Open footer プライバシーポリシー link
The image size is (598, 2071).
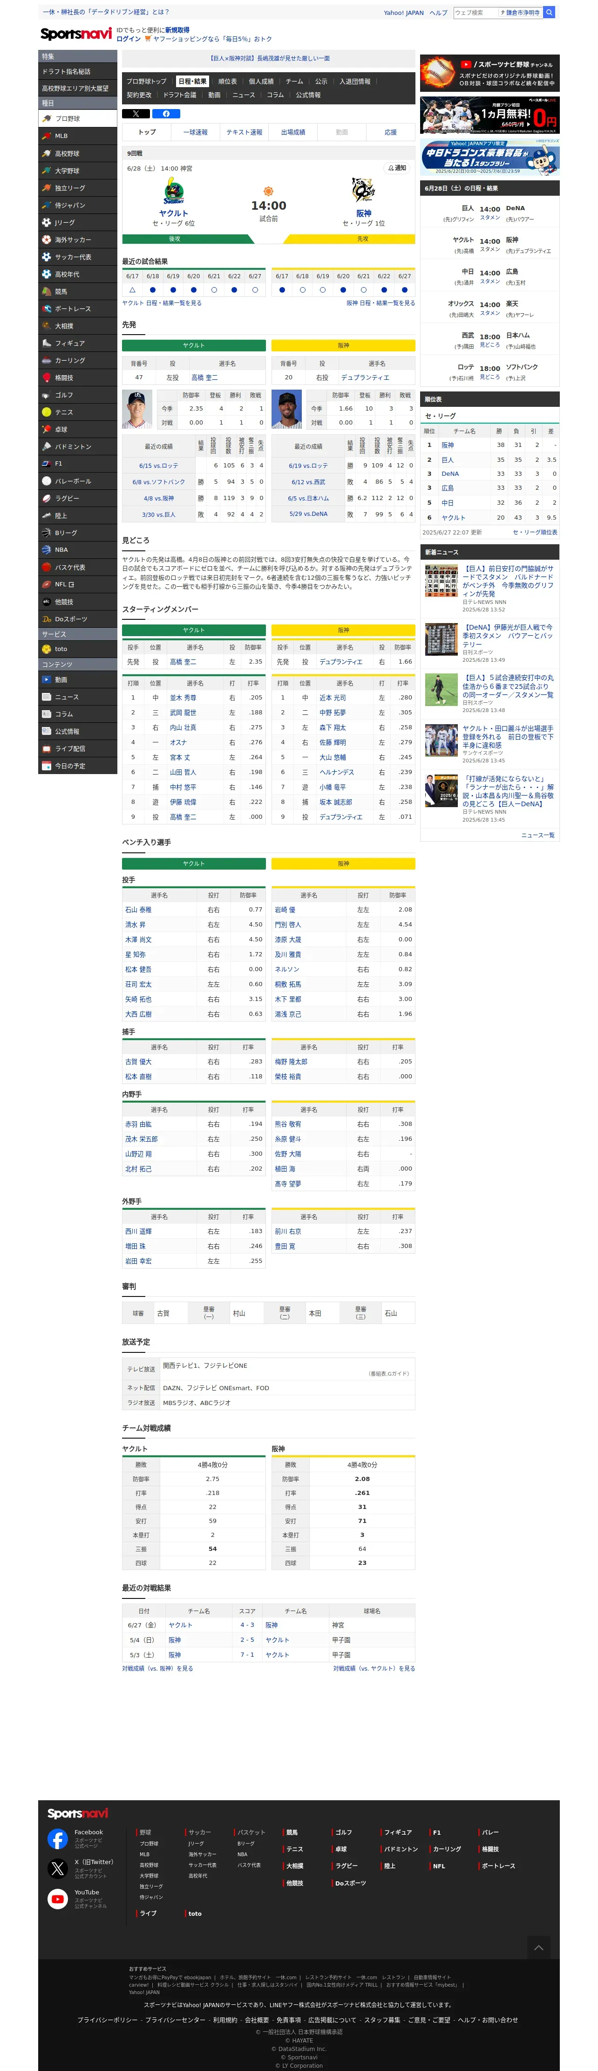(x=108, y=2020)
